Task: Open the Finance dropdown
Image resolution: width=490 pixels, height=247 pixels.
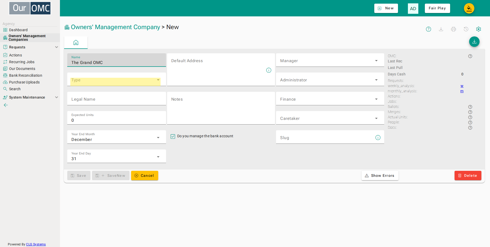Action: pyautogui.click(x=330, y=99)
